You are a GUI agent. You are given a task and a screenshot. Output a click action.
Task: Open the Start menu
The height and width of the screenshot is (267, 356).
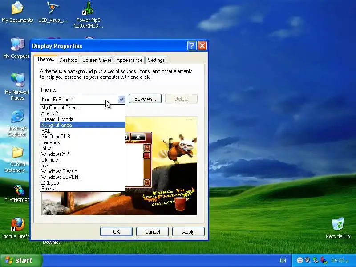click(21, 260)
